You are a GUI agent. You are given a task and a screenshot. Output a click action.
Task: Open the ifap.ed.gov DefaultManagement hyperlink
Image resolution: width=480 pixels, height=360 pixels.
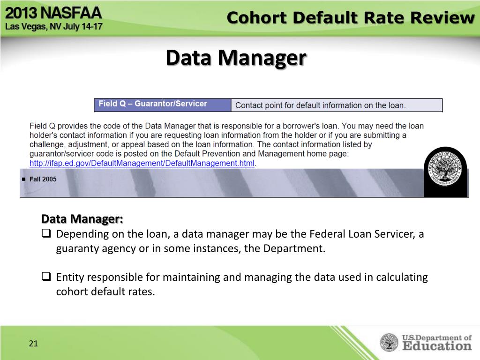click(142, 163)
